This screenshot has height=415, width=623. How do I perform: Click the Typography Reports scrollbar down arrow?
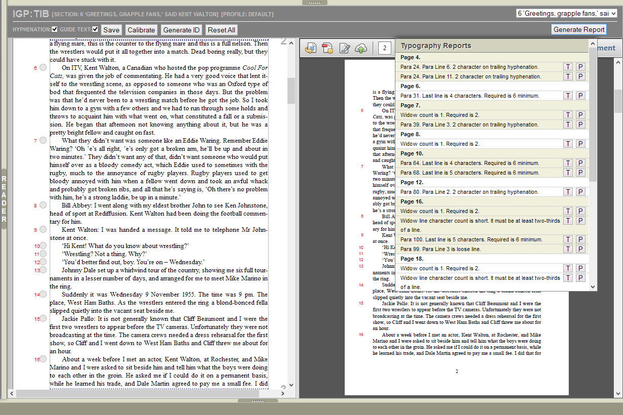[x=593, y=287]
